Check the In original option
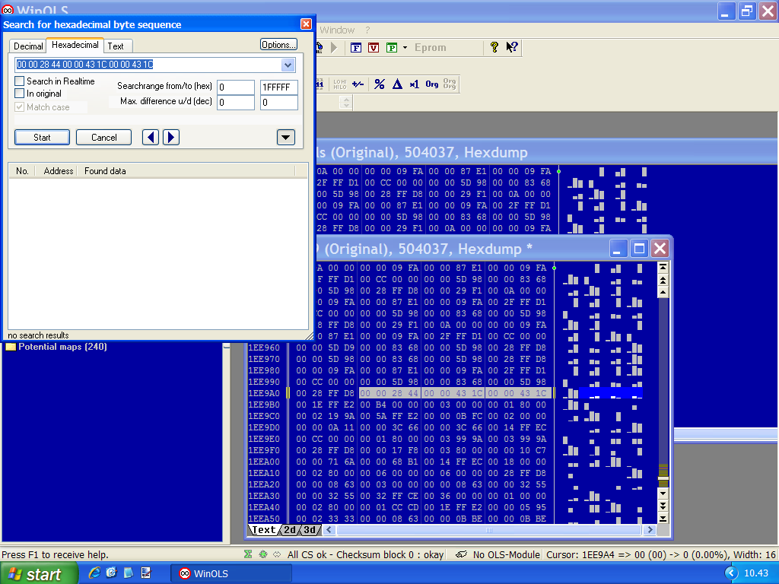 point(19,94)
